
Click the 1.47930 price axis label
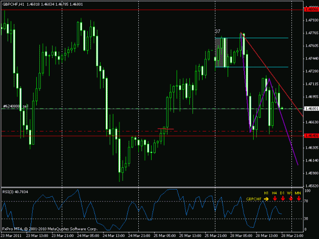click(312, 20)
